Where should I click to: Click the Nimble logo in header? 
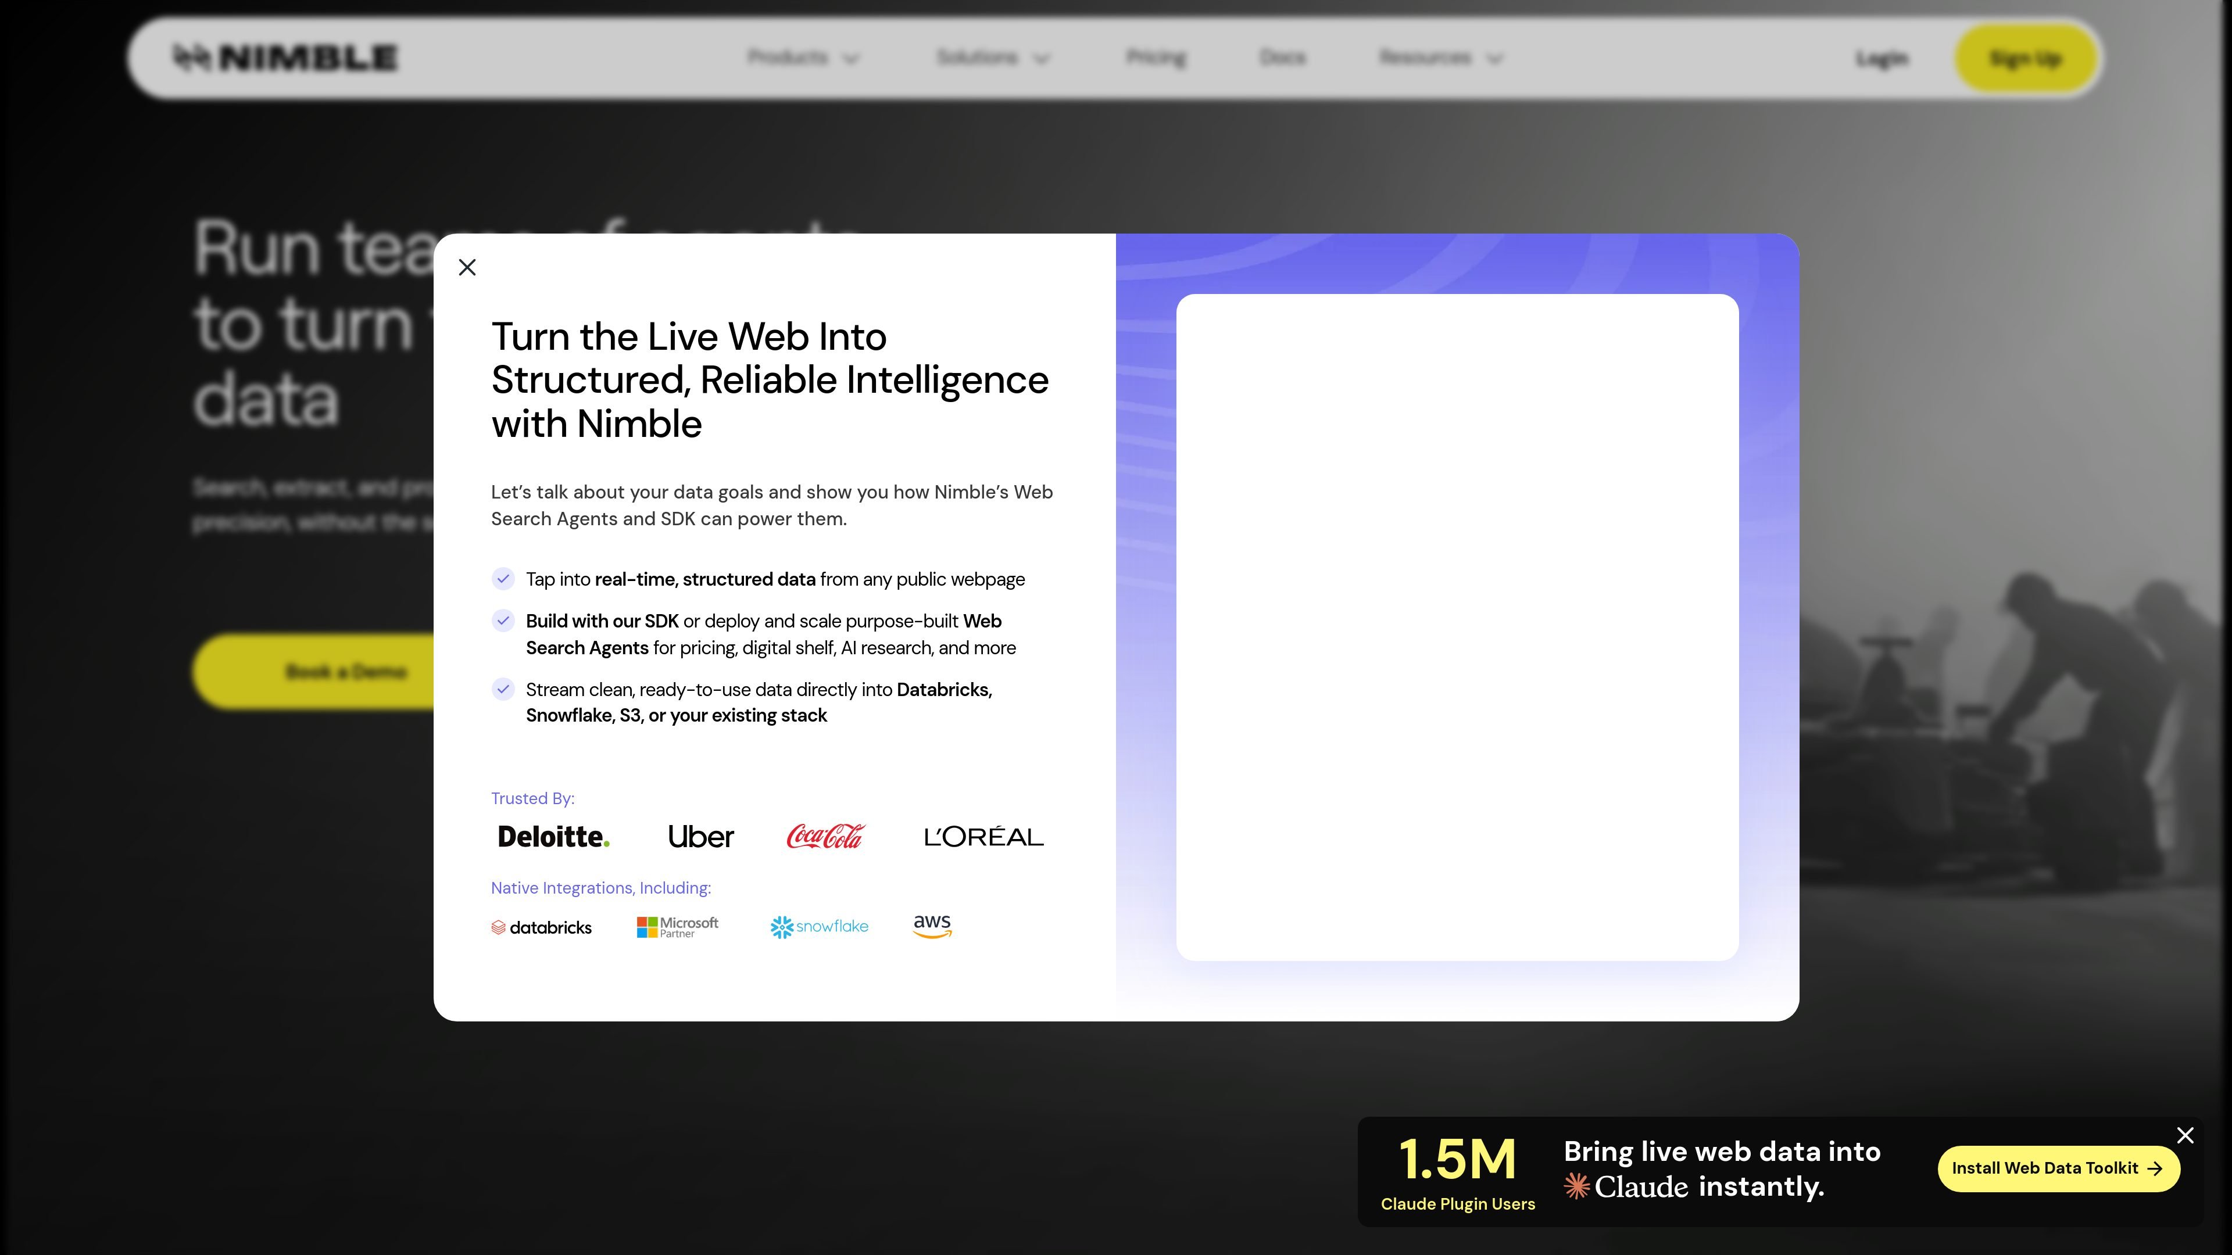coord(285,58)
